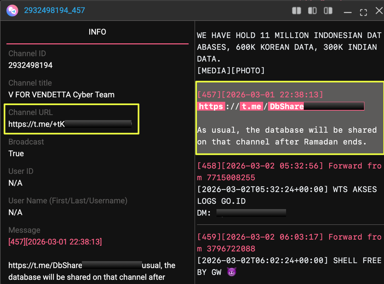Image resolution: width=384 pixels, height=284 pixels.
Task: Click the highlighted message 457 timestamp header
Action: pos(260,95)
